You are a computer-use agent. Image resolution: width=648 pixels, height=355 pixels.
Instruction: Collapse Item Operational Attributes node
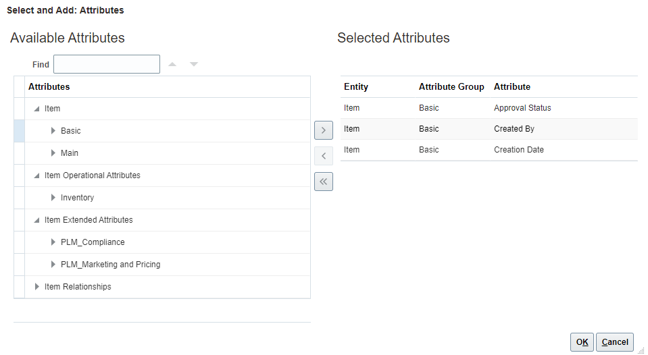pos(36,175)
